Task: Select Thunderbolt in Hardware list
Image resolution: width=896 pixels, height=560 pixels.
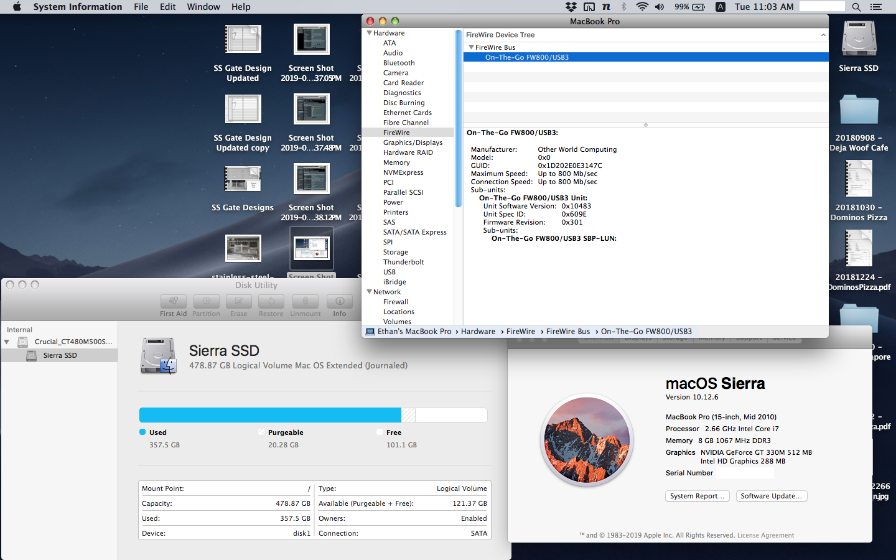Action: coord(403,262)
